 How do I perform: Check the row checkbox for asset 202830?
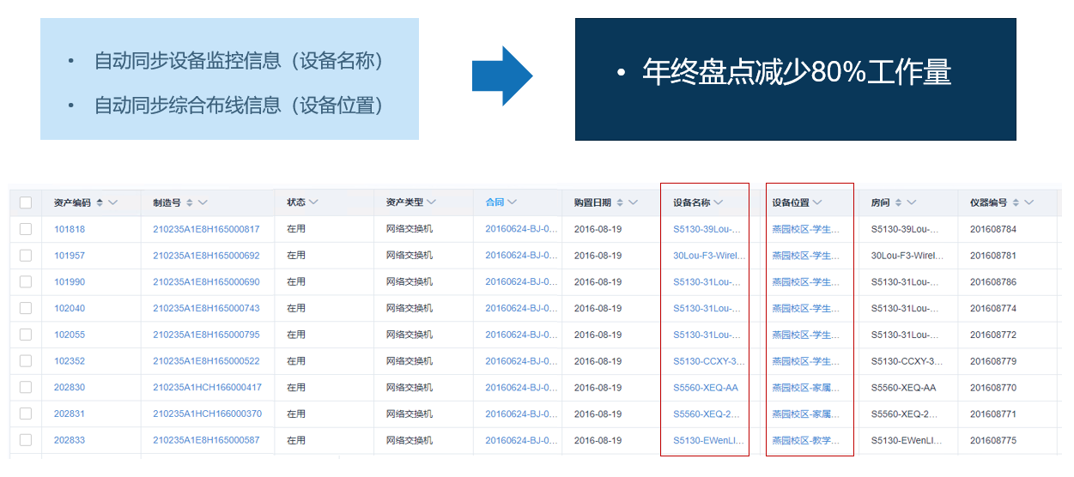click(26, 387)
